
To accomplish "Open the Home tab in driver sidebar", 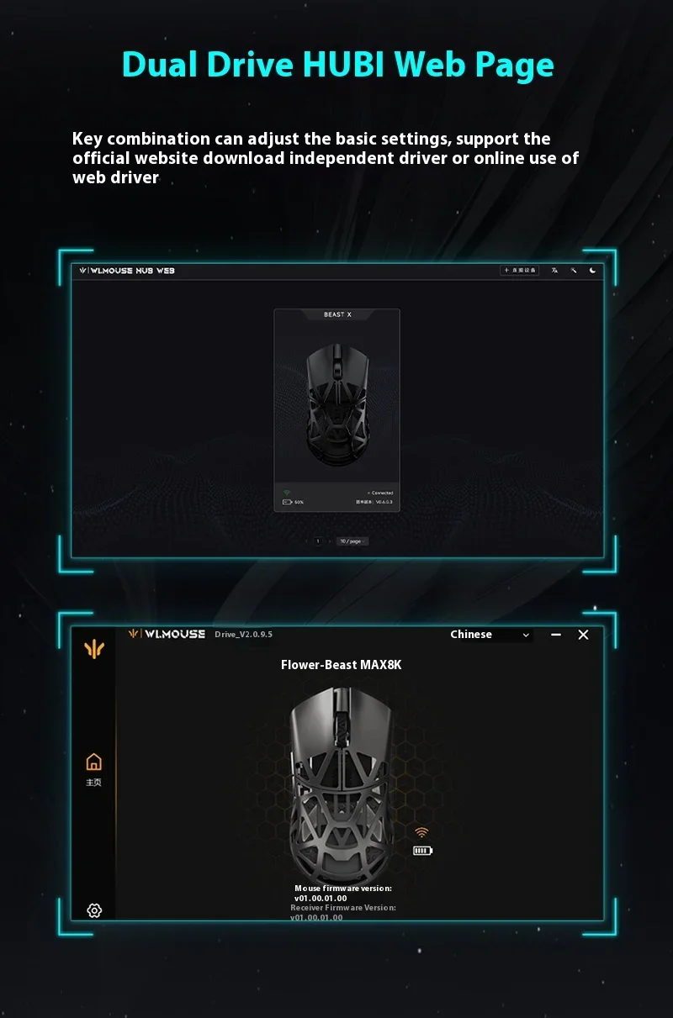I will [94, 769].
